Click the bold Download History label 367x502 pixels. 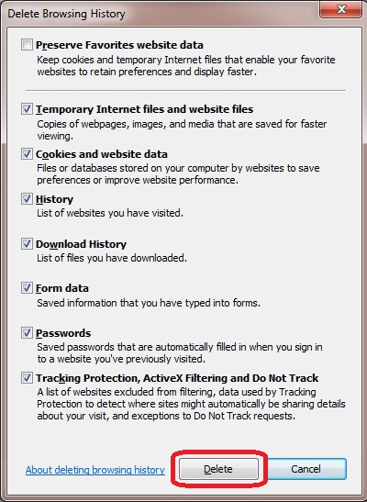tap(81, 244)
